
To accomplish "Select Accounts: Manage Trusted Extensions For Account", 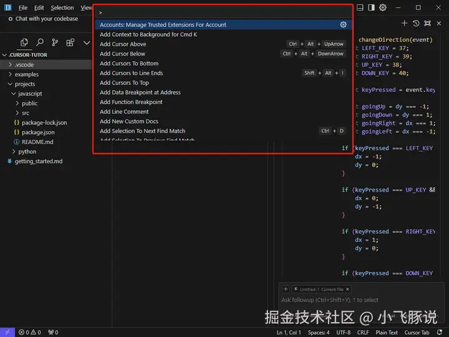I will point(223,24).
